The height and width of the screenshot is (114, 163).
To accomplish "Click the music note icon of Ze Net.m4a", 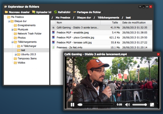I will tap(53, 48).
